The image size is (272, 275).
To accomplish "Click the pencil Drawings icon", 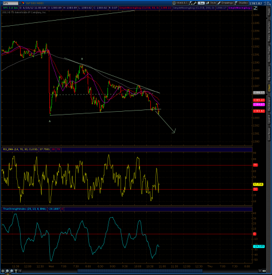I will [219, 3].
